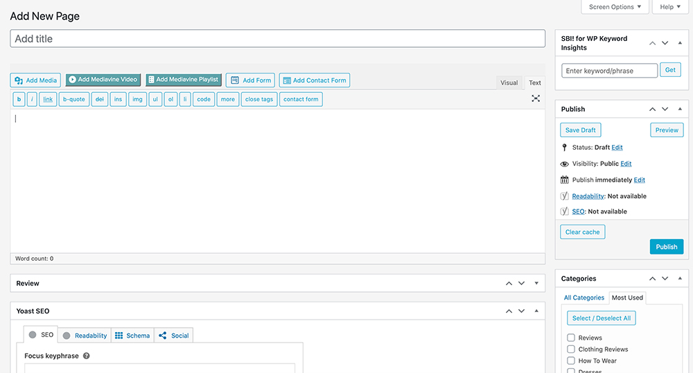Edit the page Status link
The height and width of the screenshot is (373, 693).
pos(617,148)
